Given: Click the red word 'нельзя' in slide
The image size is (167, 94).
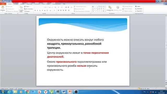Looking at the screenshot, I should [x=82, y=66].
